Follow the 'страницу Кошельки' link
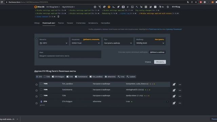 pyautogui.click(x=174, y=29)
